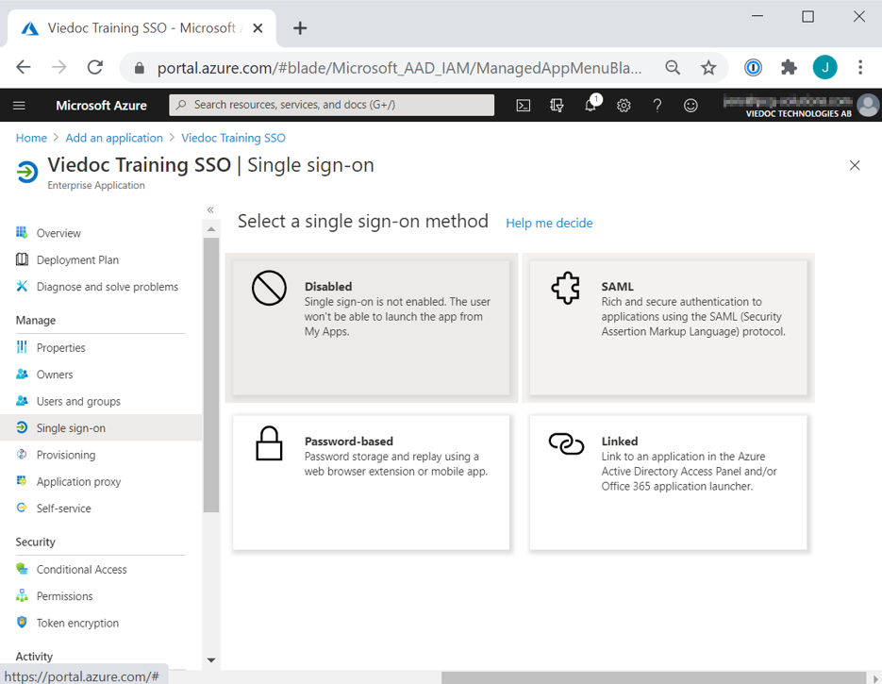Image resolution: width=882 pixels, height=684 pixels.
Task: Navigate to Home breadcrumb link
Action: pos(31,138)
